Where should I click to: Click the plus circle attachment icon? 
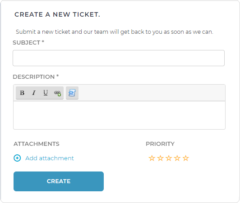[17, 158]
